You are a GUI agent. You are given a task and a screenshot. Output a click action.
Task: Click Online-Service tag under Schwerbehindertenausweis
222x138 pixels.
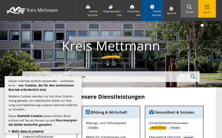coord(158,128)
